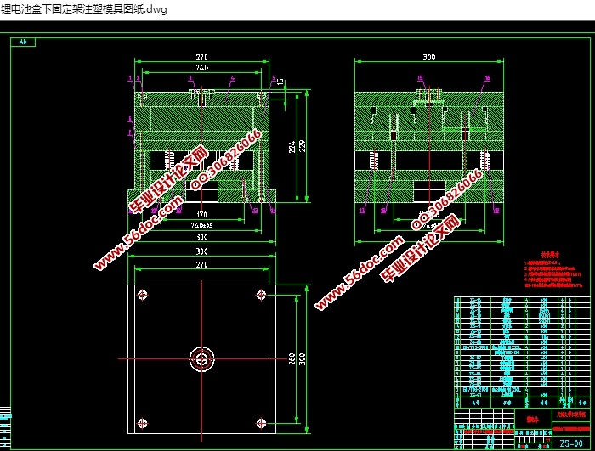This screenshot has width=595, height=451.
Task: Click the 170 dimension below the front view
Action: [x=202, y=215]
